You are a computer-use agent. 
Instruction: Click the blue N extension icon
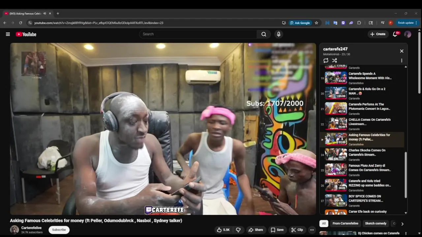(x=327, y=23)
